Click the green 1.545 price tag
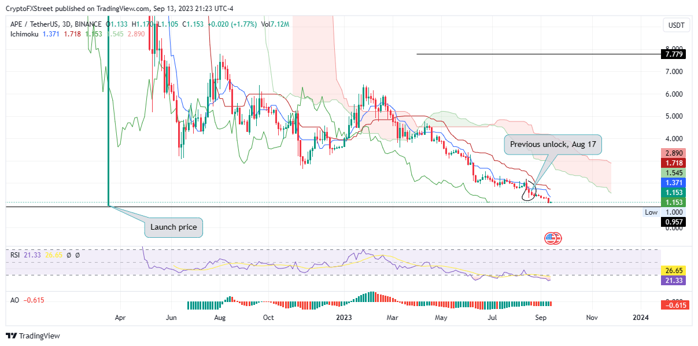This screenshot has width=698, height=346. tap(673, 173)
